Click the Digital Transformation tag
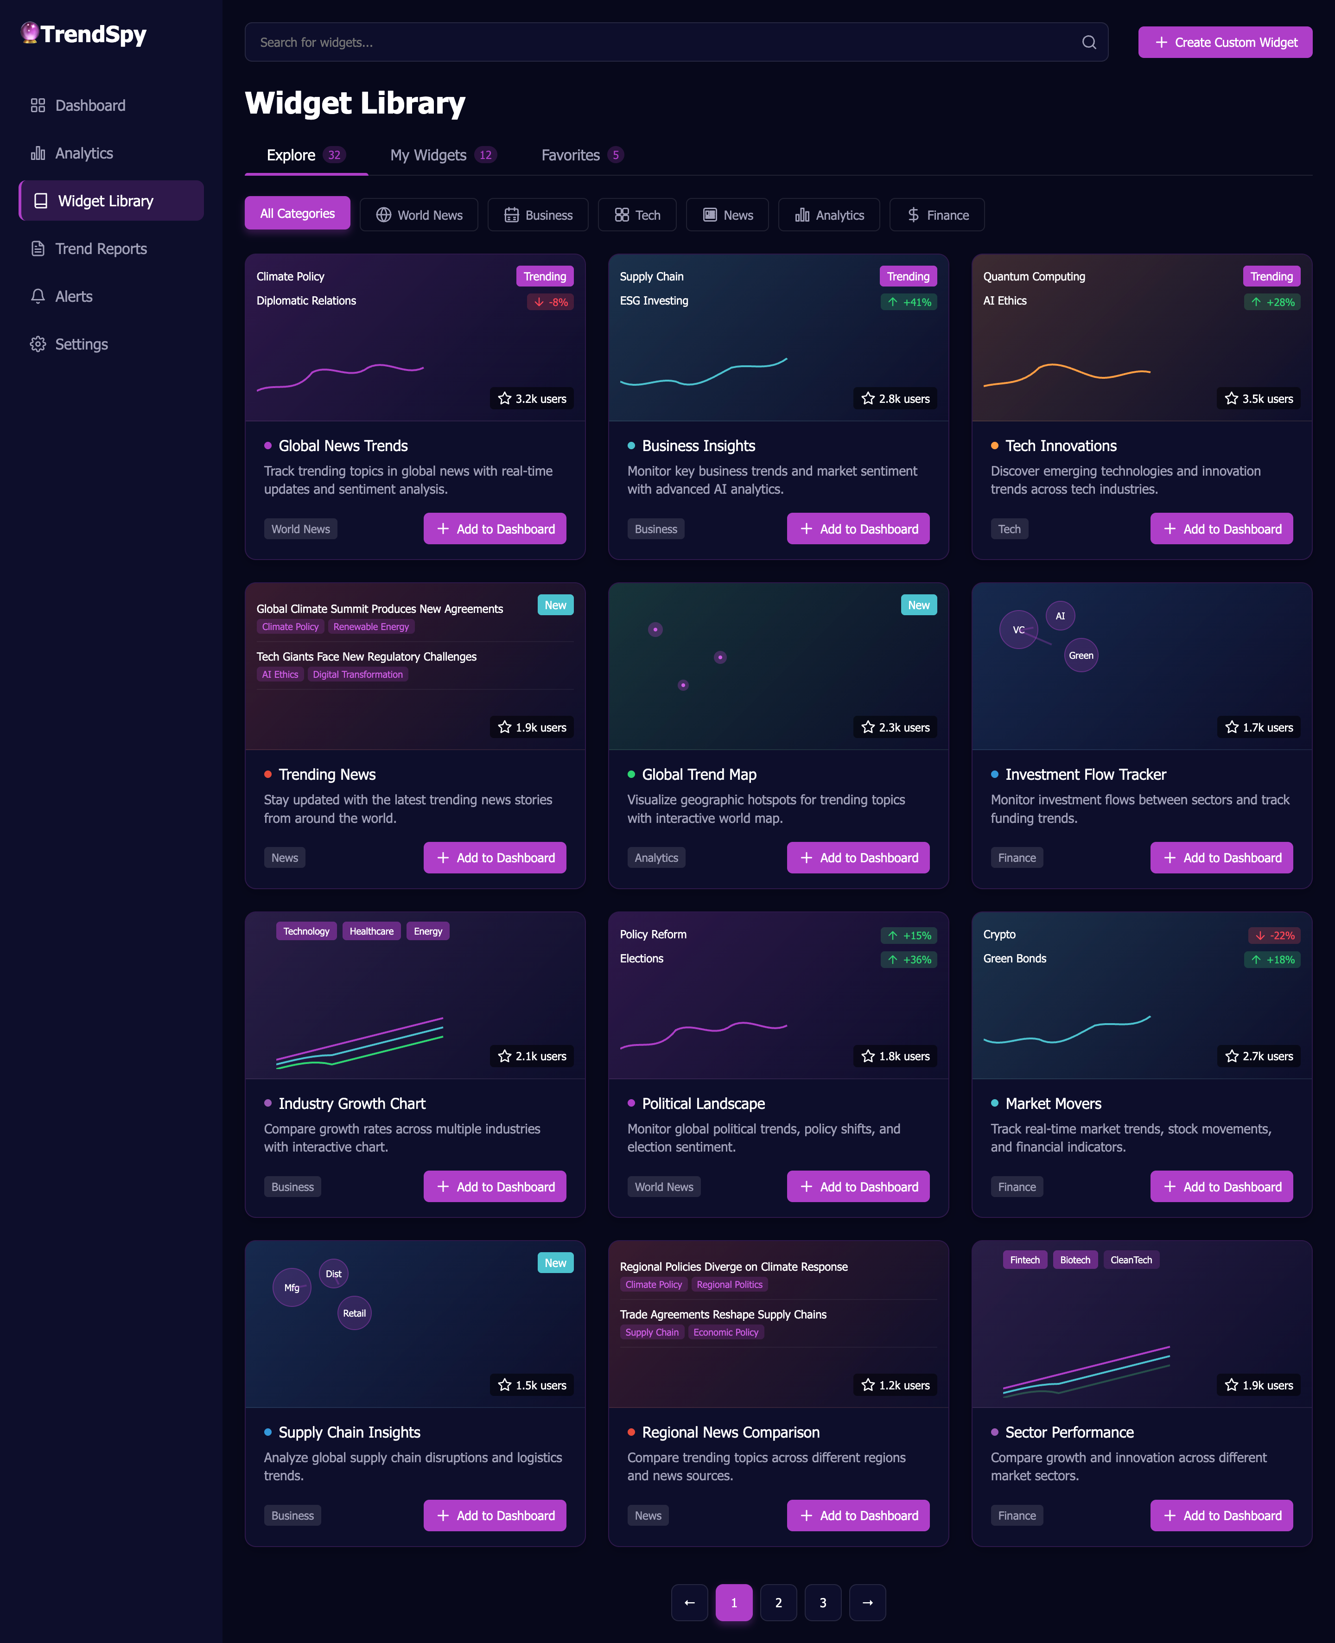Image resolution: width=1335 pixels, height=1643 pixels. [x=357, y=675]
